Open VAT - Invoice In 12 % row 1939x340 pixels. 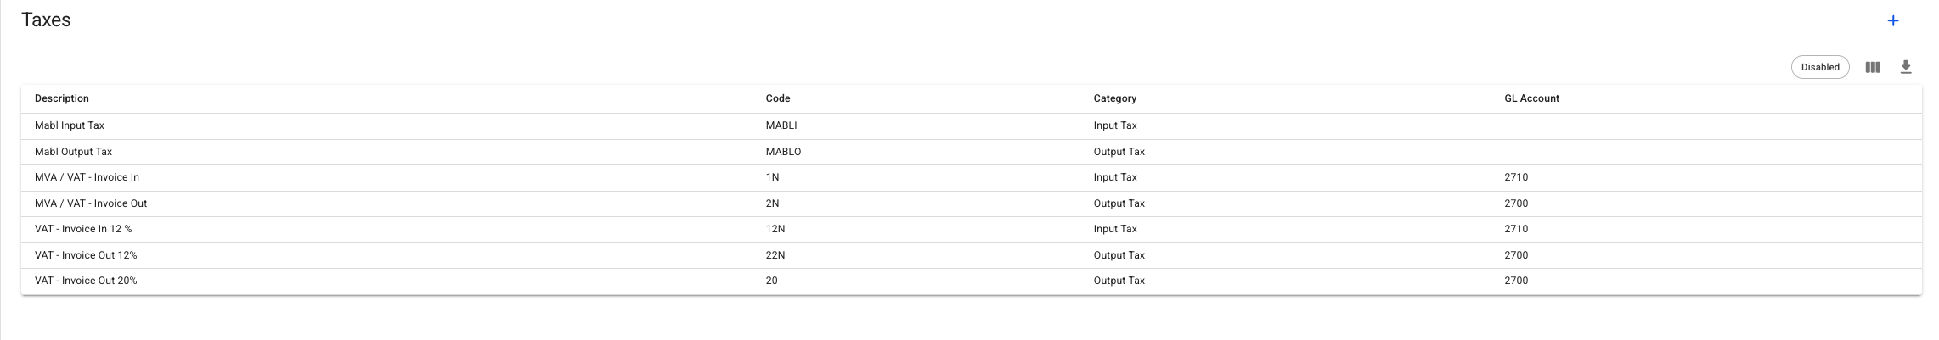coord(83,229)
